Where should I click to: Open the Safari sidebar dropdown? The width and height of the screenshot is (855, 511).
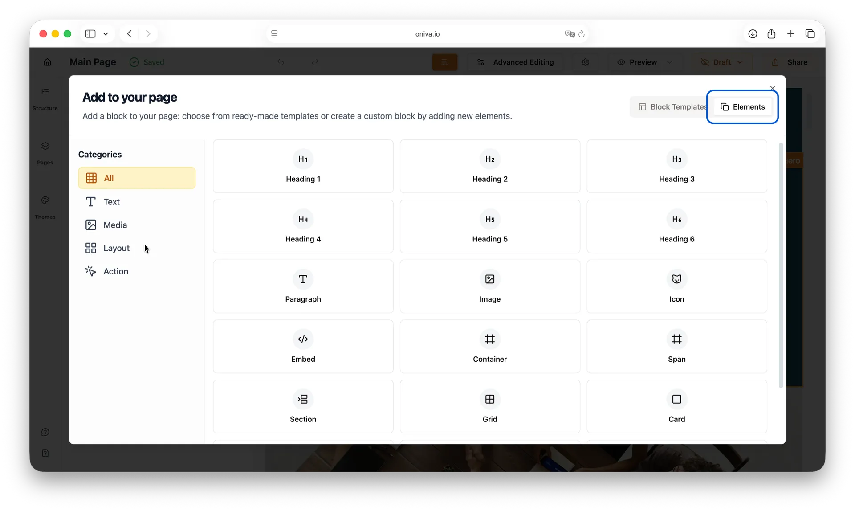106,33
